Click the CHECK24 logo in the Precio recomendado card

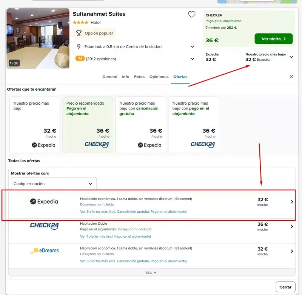click(97, 145)
